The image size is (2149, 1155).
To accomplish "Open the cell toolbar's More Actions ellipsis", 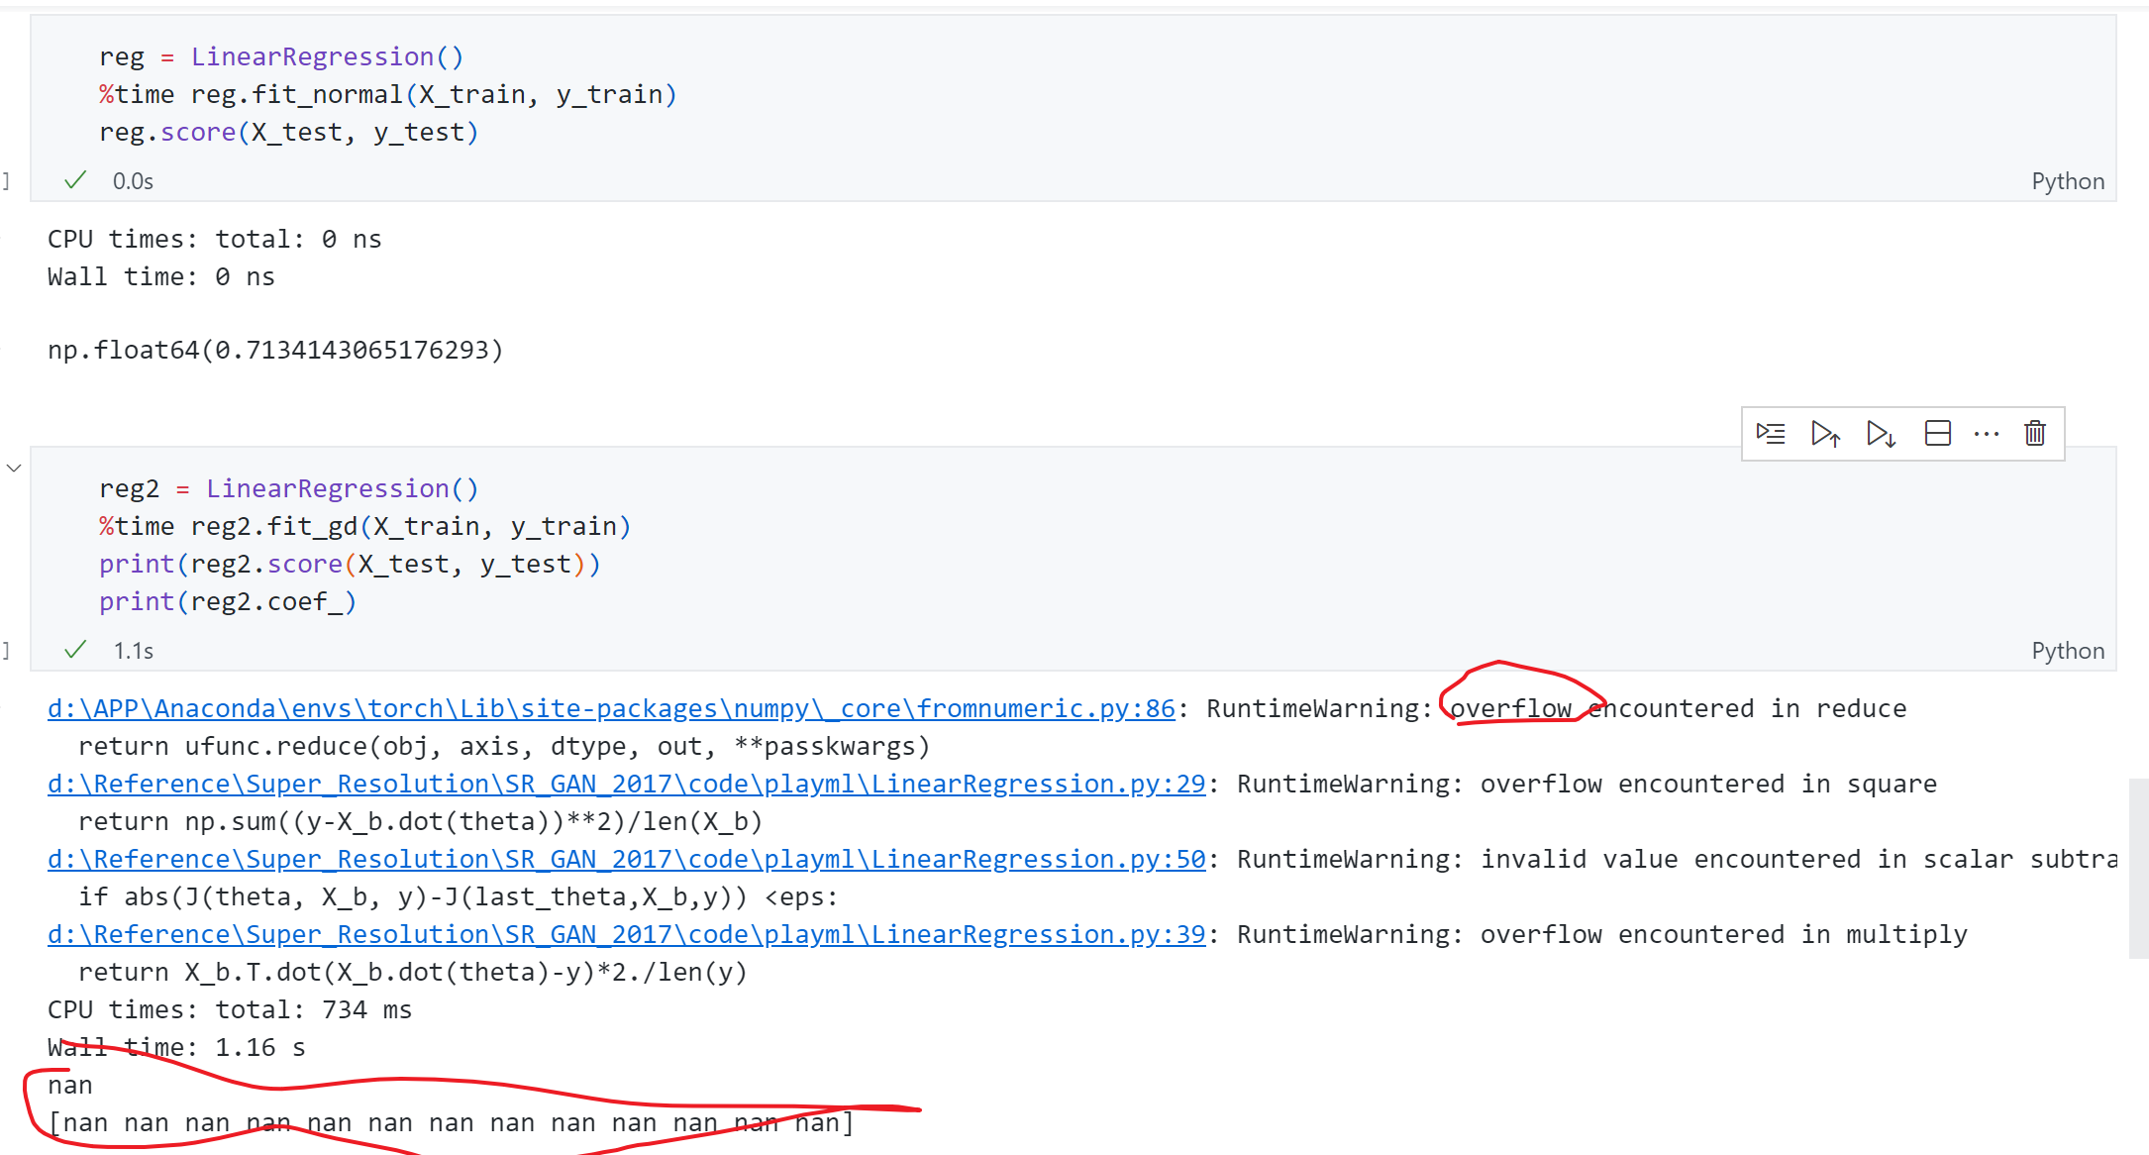I will click(x=1987, y=434).
